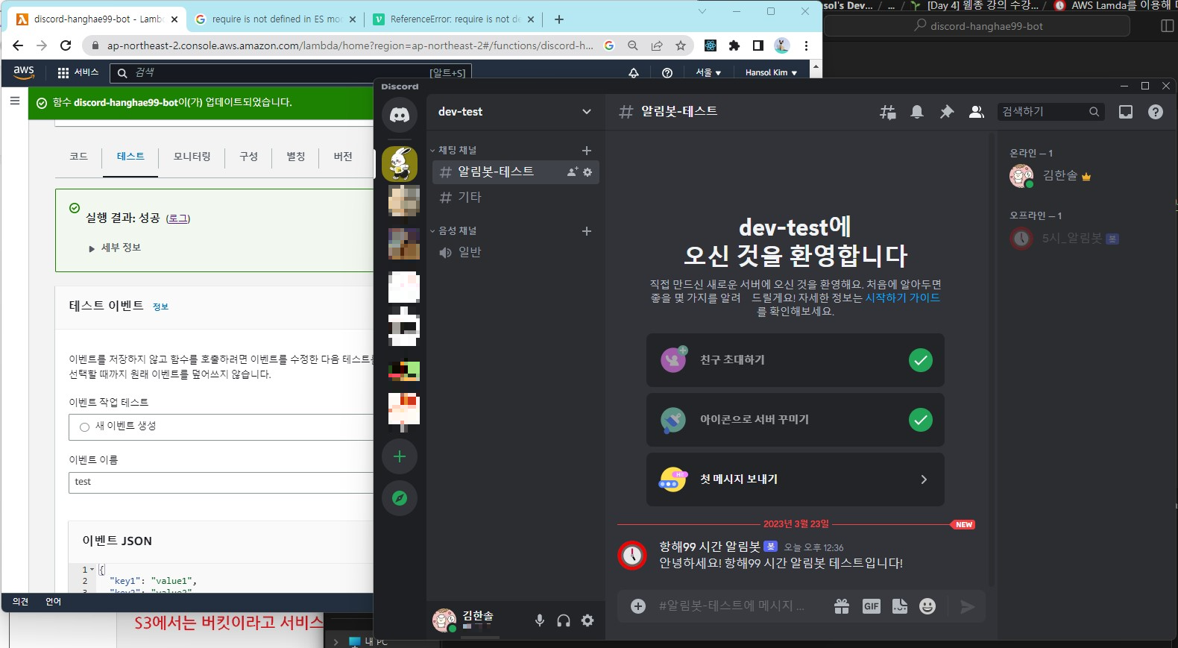The width and height of the screenshot is (1178, 648).
Task: Open sticker picker
Action: point(900,606)
